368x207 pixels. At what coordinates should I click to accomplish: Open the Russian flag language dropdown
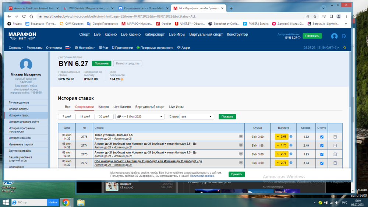tap(68, 48)
